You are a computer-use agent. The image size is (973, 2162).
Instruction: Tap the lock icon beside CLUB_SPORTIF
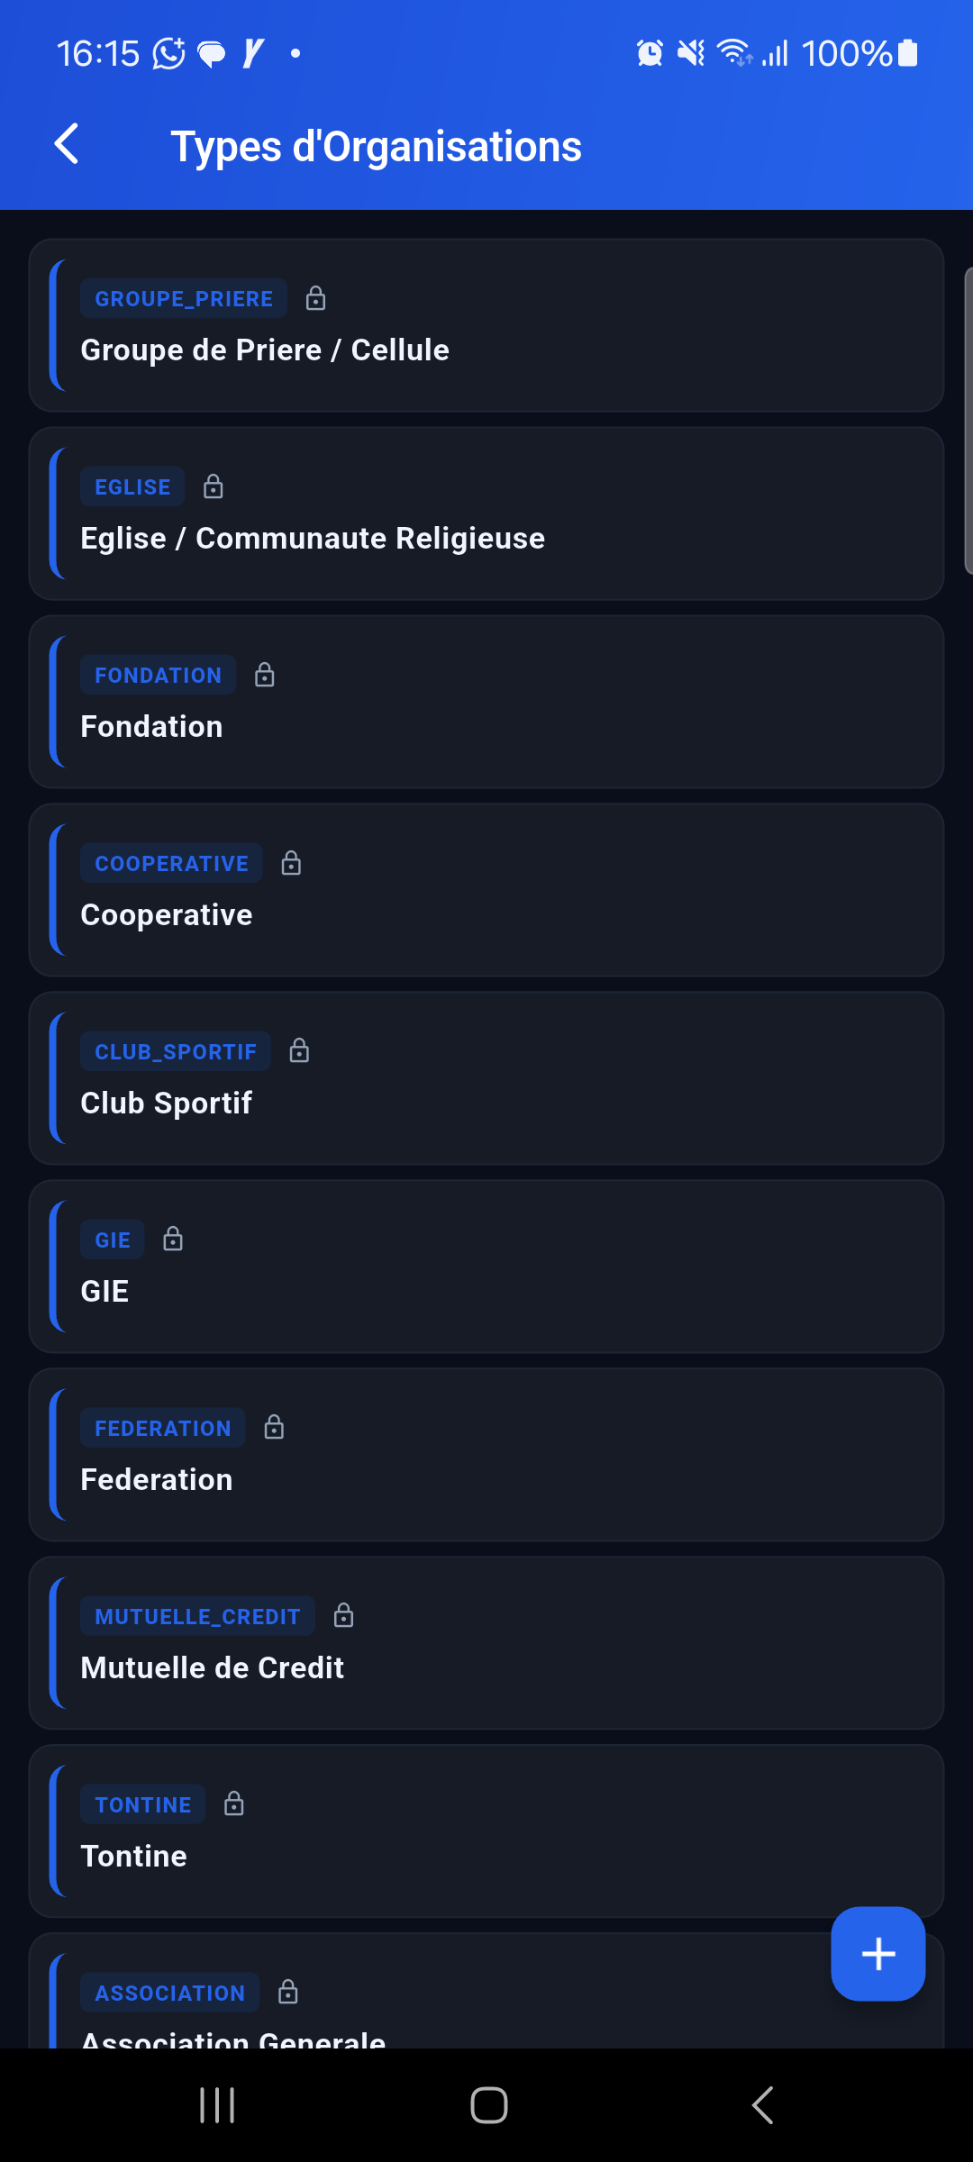(x=299, y=1051)
